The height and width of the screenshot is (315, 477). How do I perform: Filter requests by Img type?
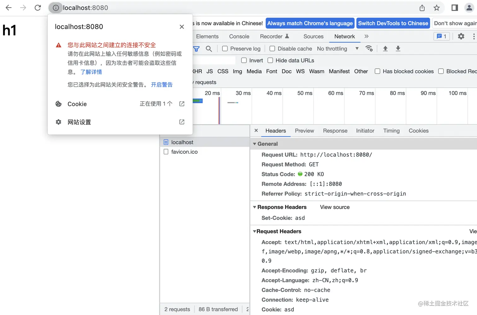pos(238,72)
